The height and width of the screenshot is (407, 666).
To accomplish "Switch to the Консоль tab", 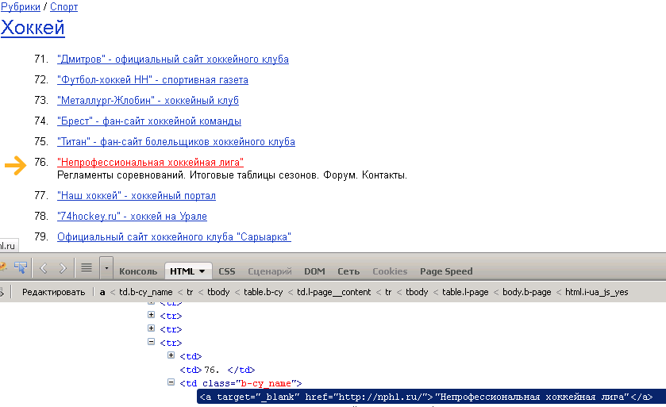I will (137, 271).
